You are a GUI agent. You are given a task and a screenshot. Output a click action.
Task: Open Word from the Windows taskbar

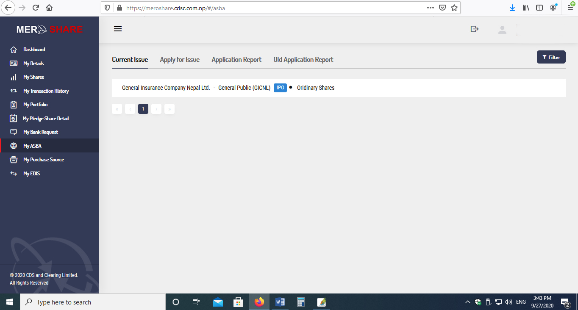pyautogui.click(x=280, y=302)
